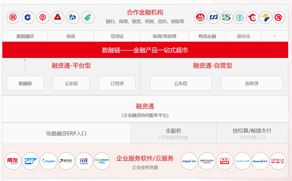Image resolution: width=292 pixels, height=181 pixels.
Task: Click the 用友 yonyou logo
Action: 13,161
